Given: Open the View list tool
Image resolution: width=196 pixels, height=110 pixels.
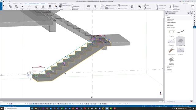Looking at the screenshot, I should click(10, 7).
